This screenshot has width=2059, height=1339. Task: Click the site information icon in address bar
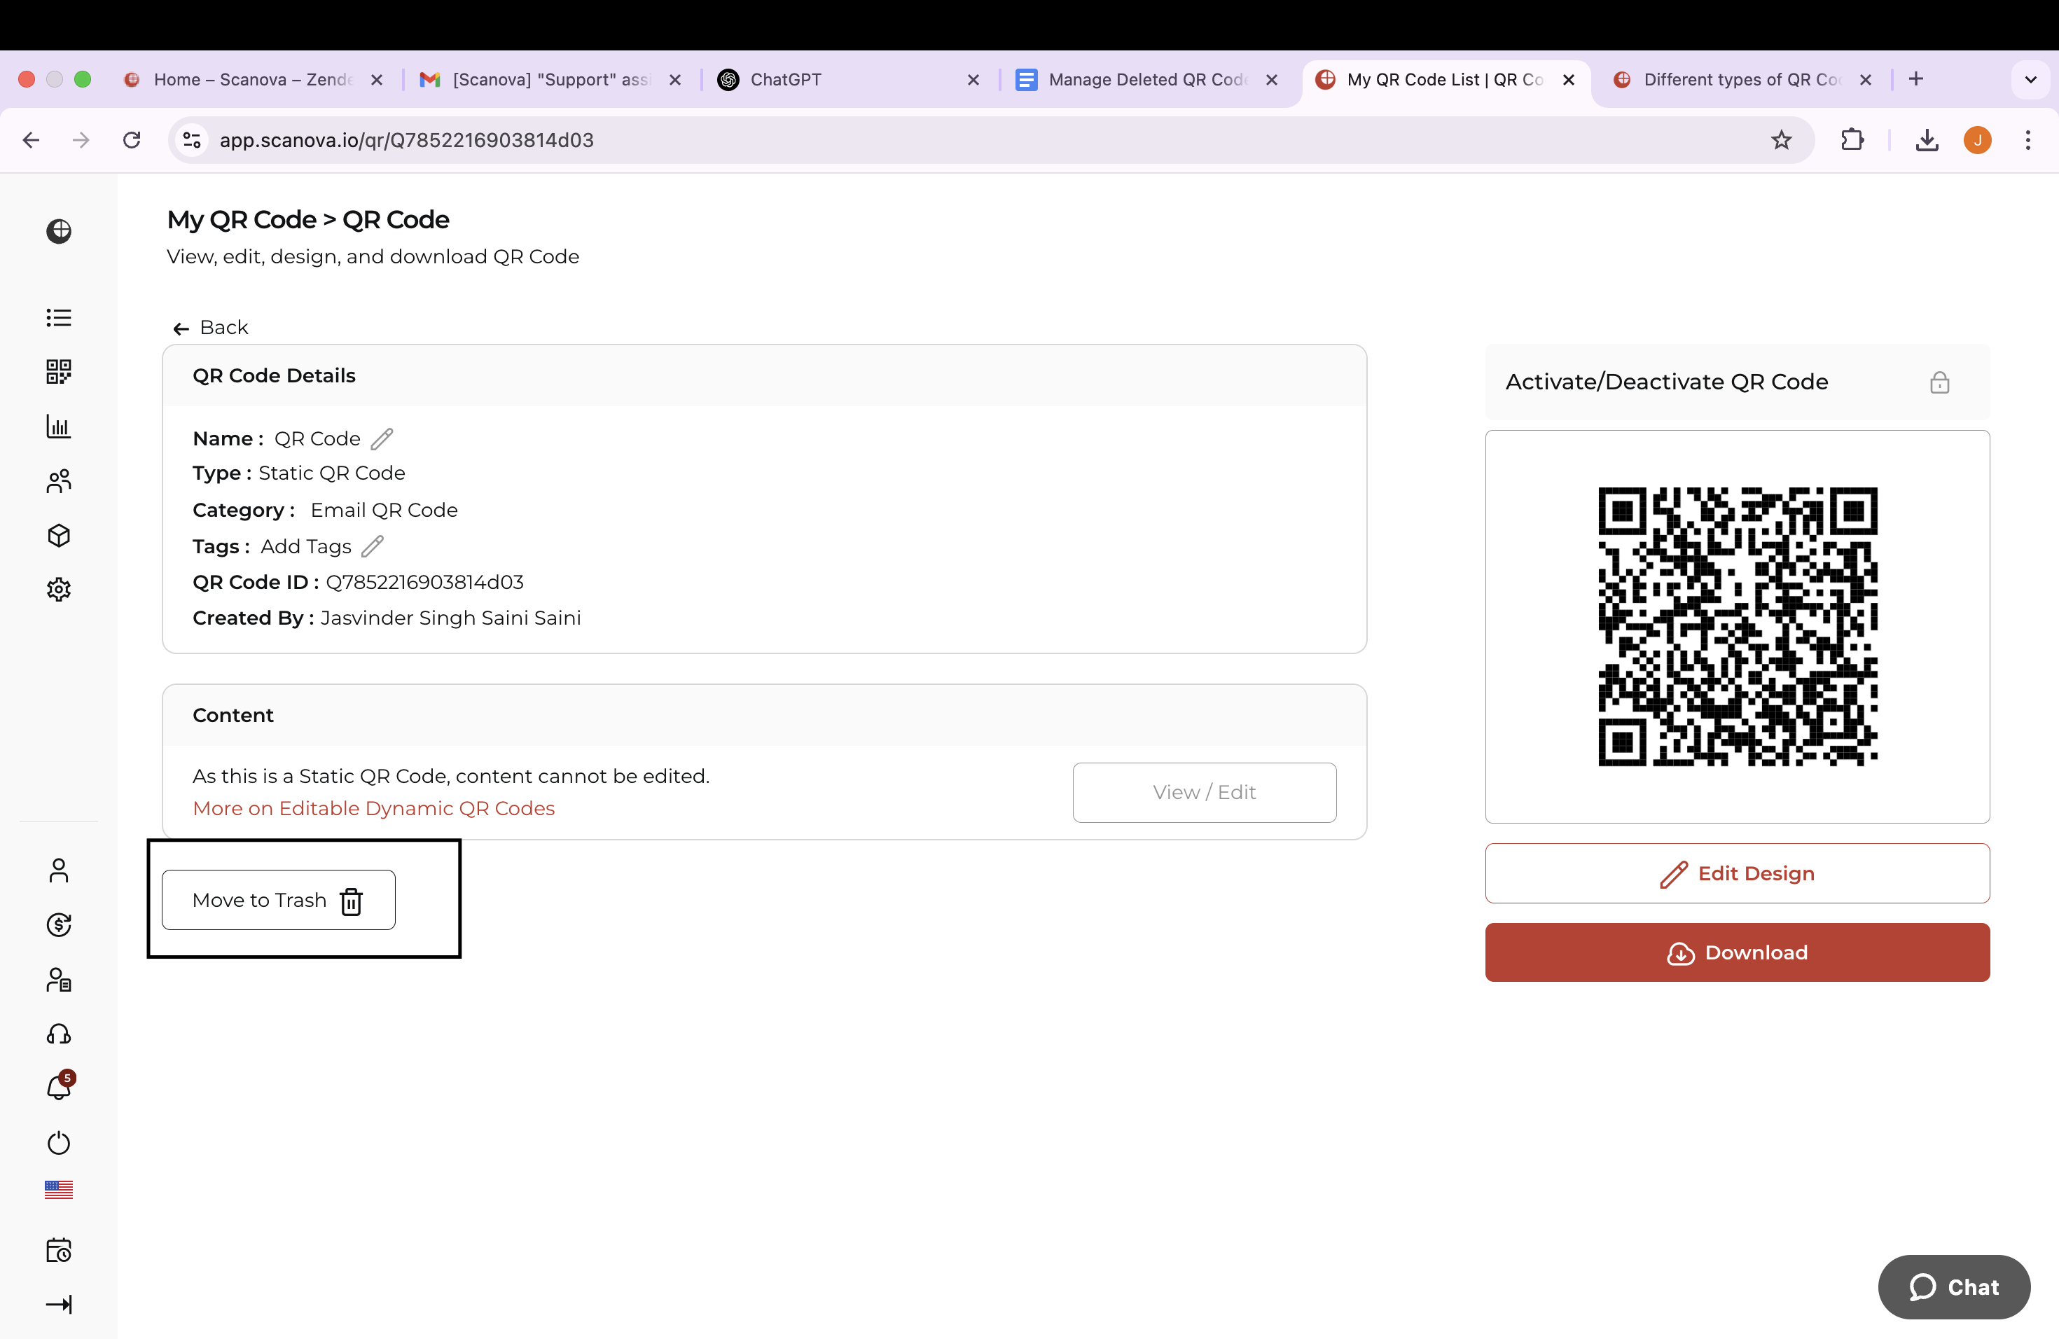point(192,140)
